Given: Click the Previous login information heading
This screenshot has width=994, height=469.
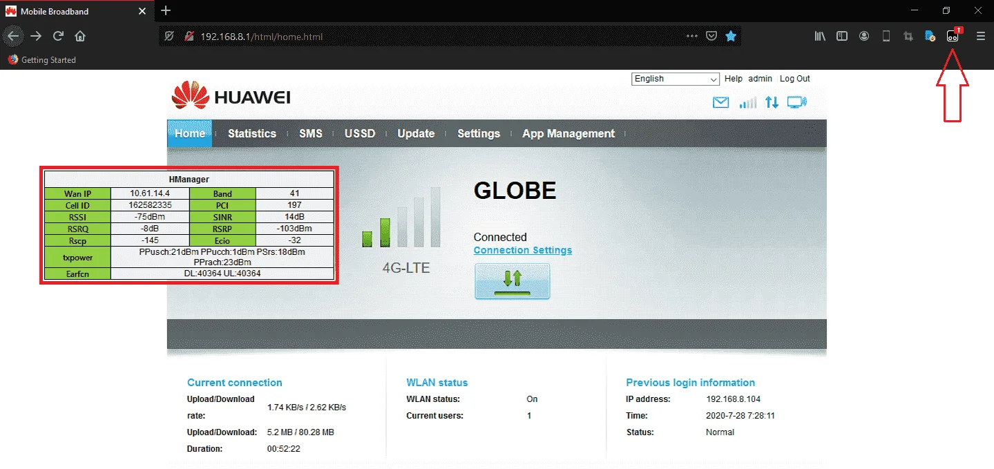Looking at the screenshot, I should [x=691, y=383].
